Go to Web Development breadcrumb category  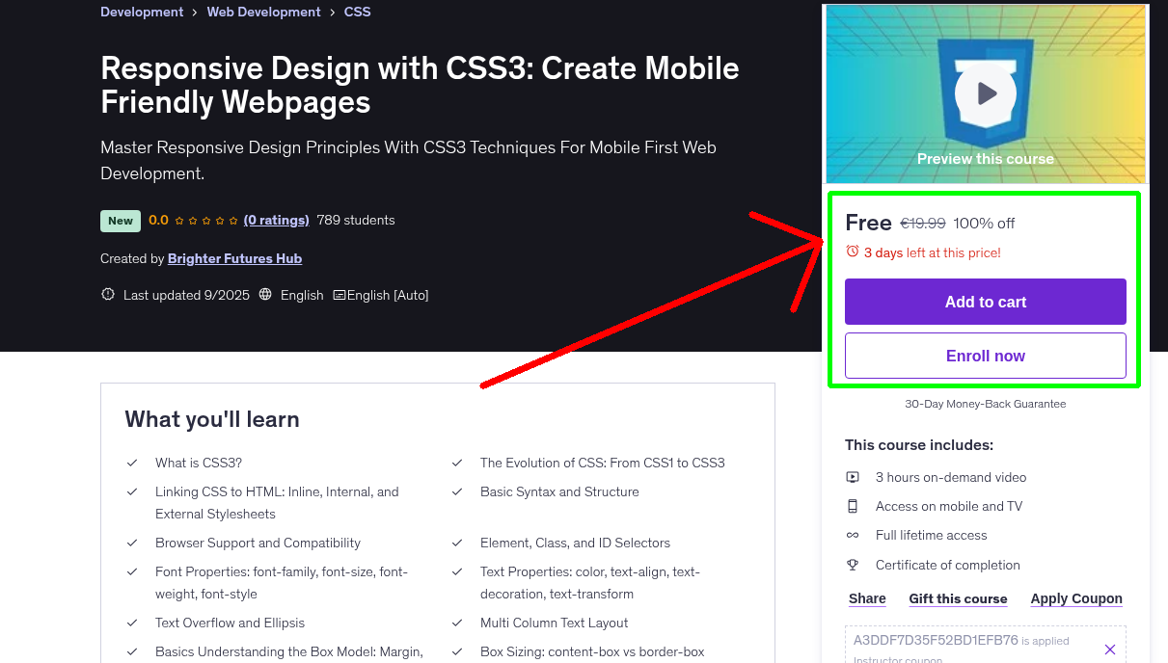coord(263,12)
